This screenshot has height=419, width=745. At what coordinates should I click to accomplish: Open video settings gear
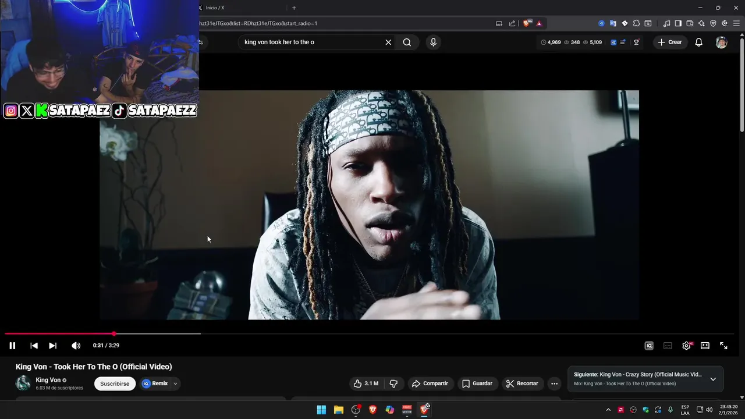coord(686,346)
